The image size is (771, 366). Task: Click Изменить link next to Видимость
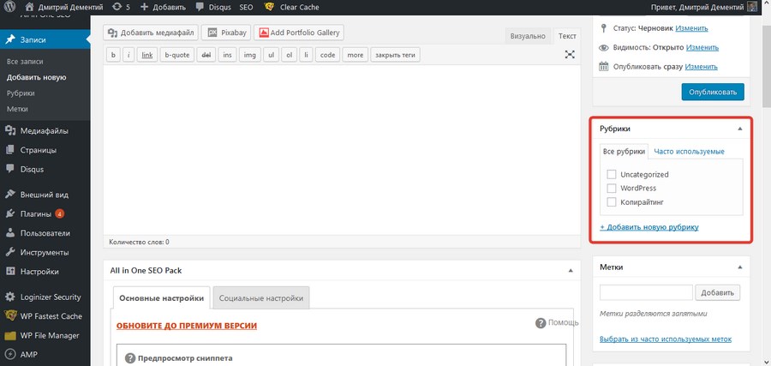pyautogui.click(x=702, y=47)
